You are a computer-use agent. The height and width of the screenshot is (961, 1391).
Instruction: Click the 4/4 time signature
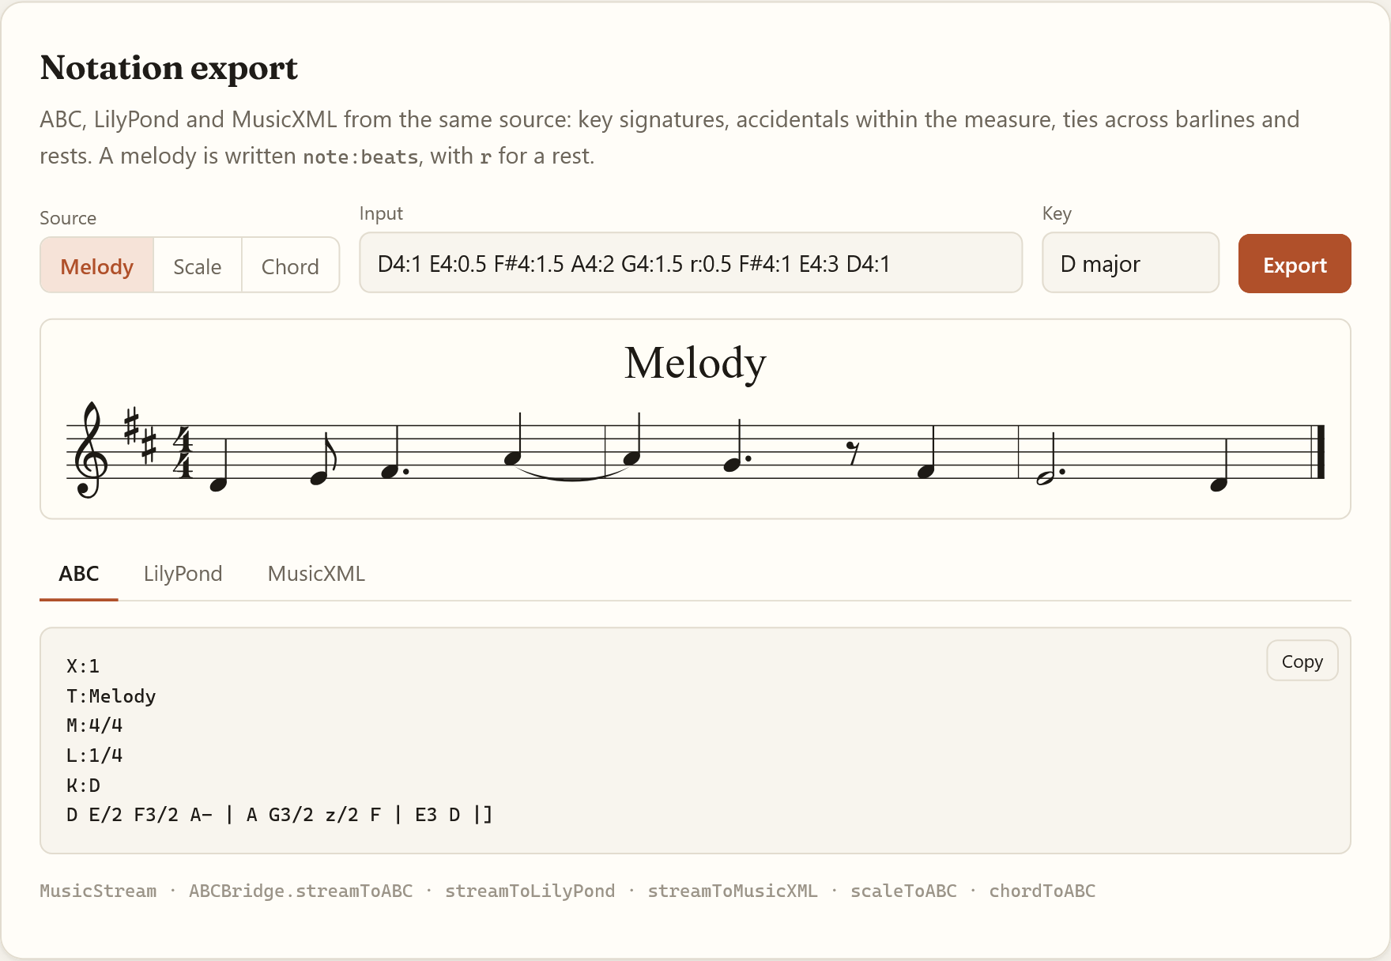point(183,452)
